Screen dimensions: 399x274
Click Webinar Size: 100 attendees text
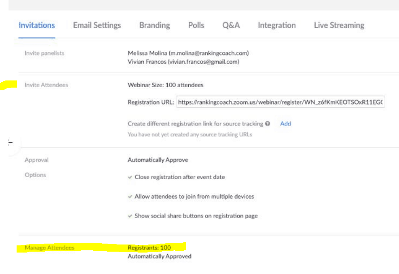(165, 85)
